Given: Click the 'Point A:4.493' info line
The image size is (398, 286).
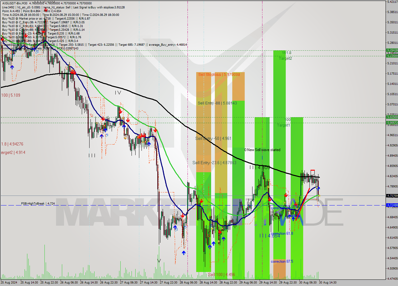Looking at the screenshot, I should (x=11, y=11).
